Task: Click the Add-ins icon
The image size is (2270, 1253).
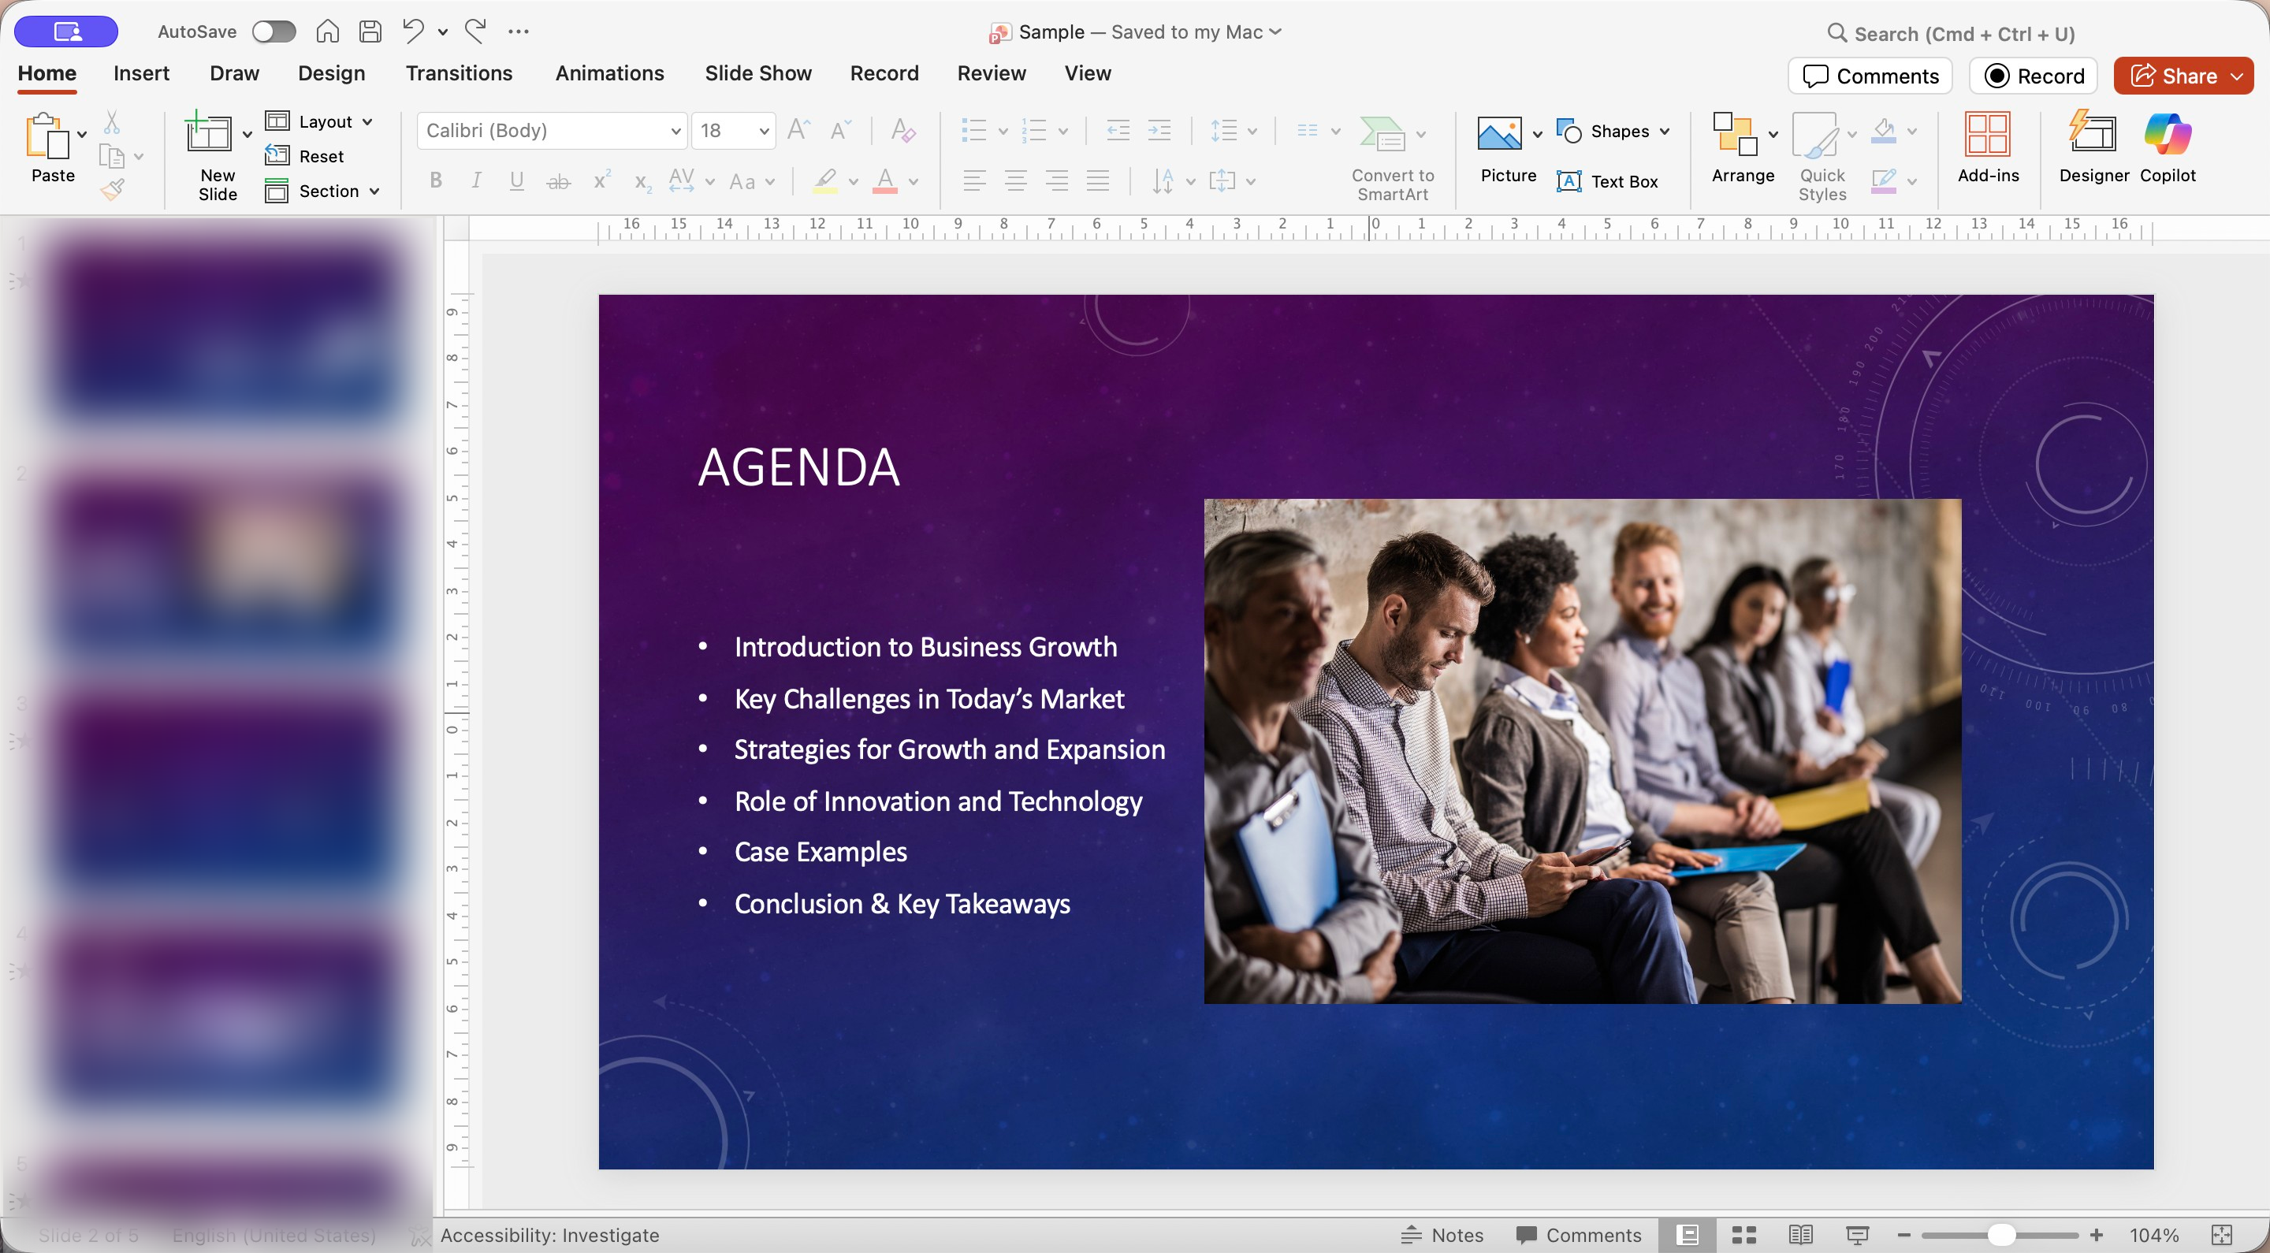Action: pyautogui.click(x=1987, y=135)
